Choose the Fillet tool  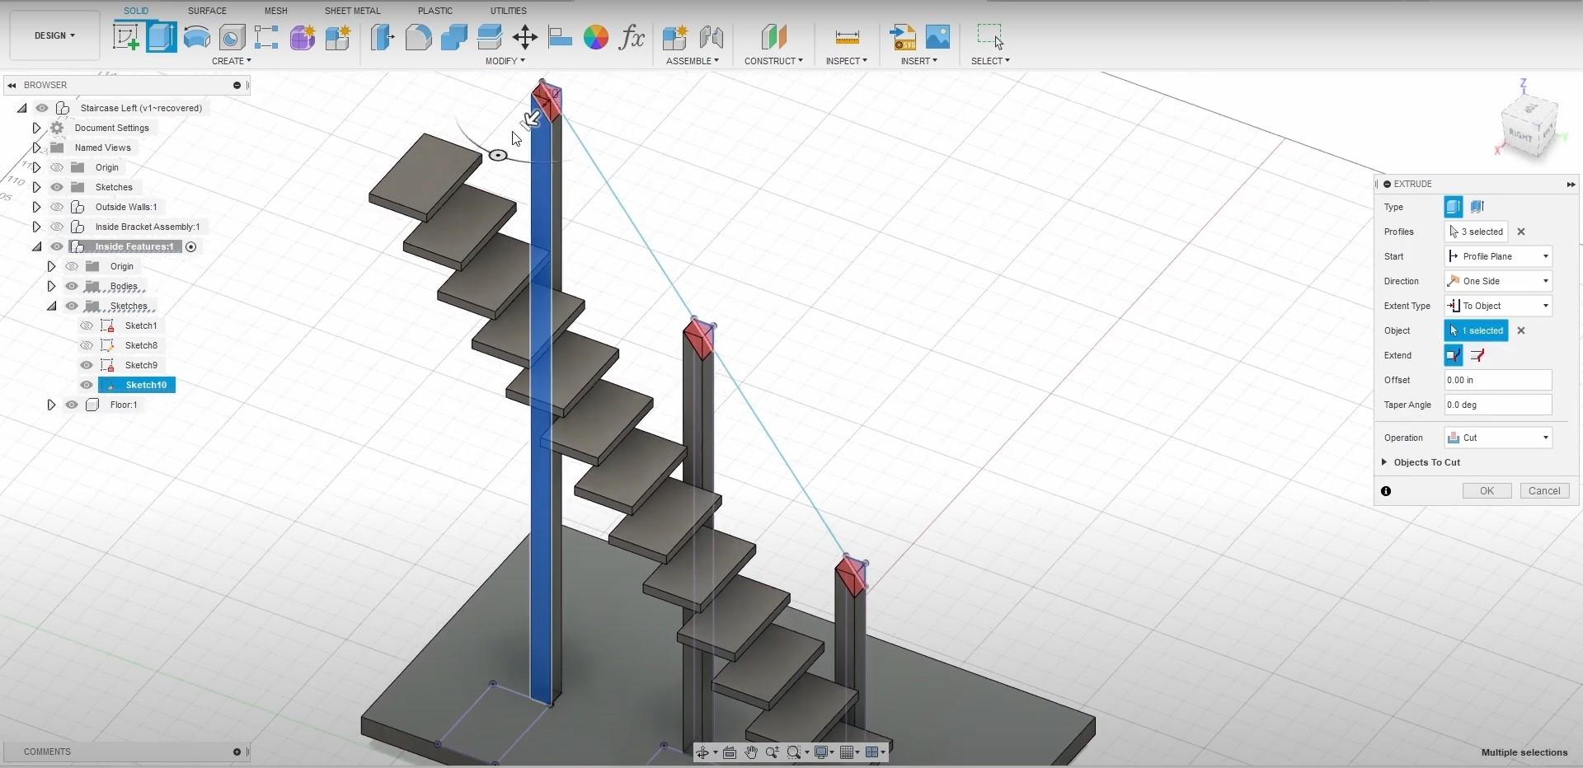click(x=419, y=37)
